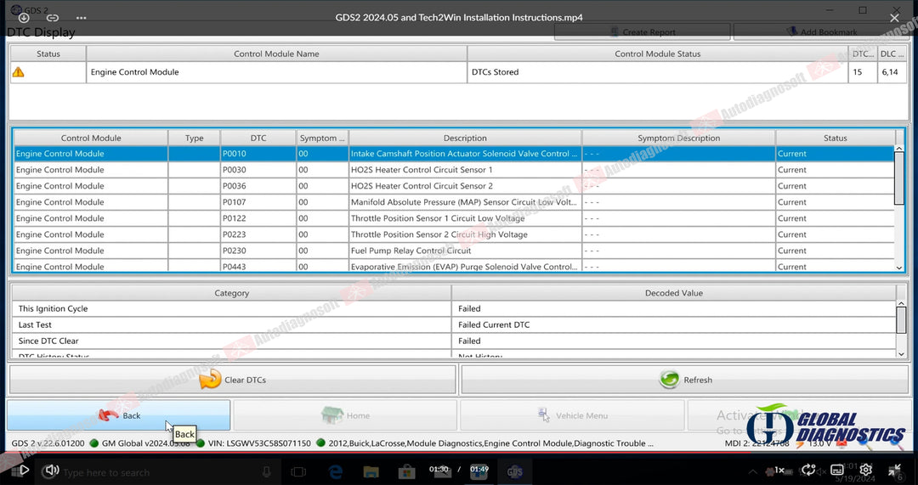Click the warning triangle status icon
This screenshot has height=485, width=918.
point(19,72)
